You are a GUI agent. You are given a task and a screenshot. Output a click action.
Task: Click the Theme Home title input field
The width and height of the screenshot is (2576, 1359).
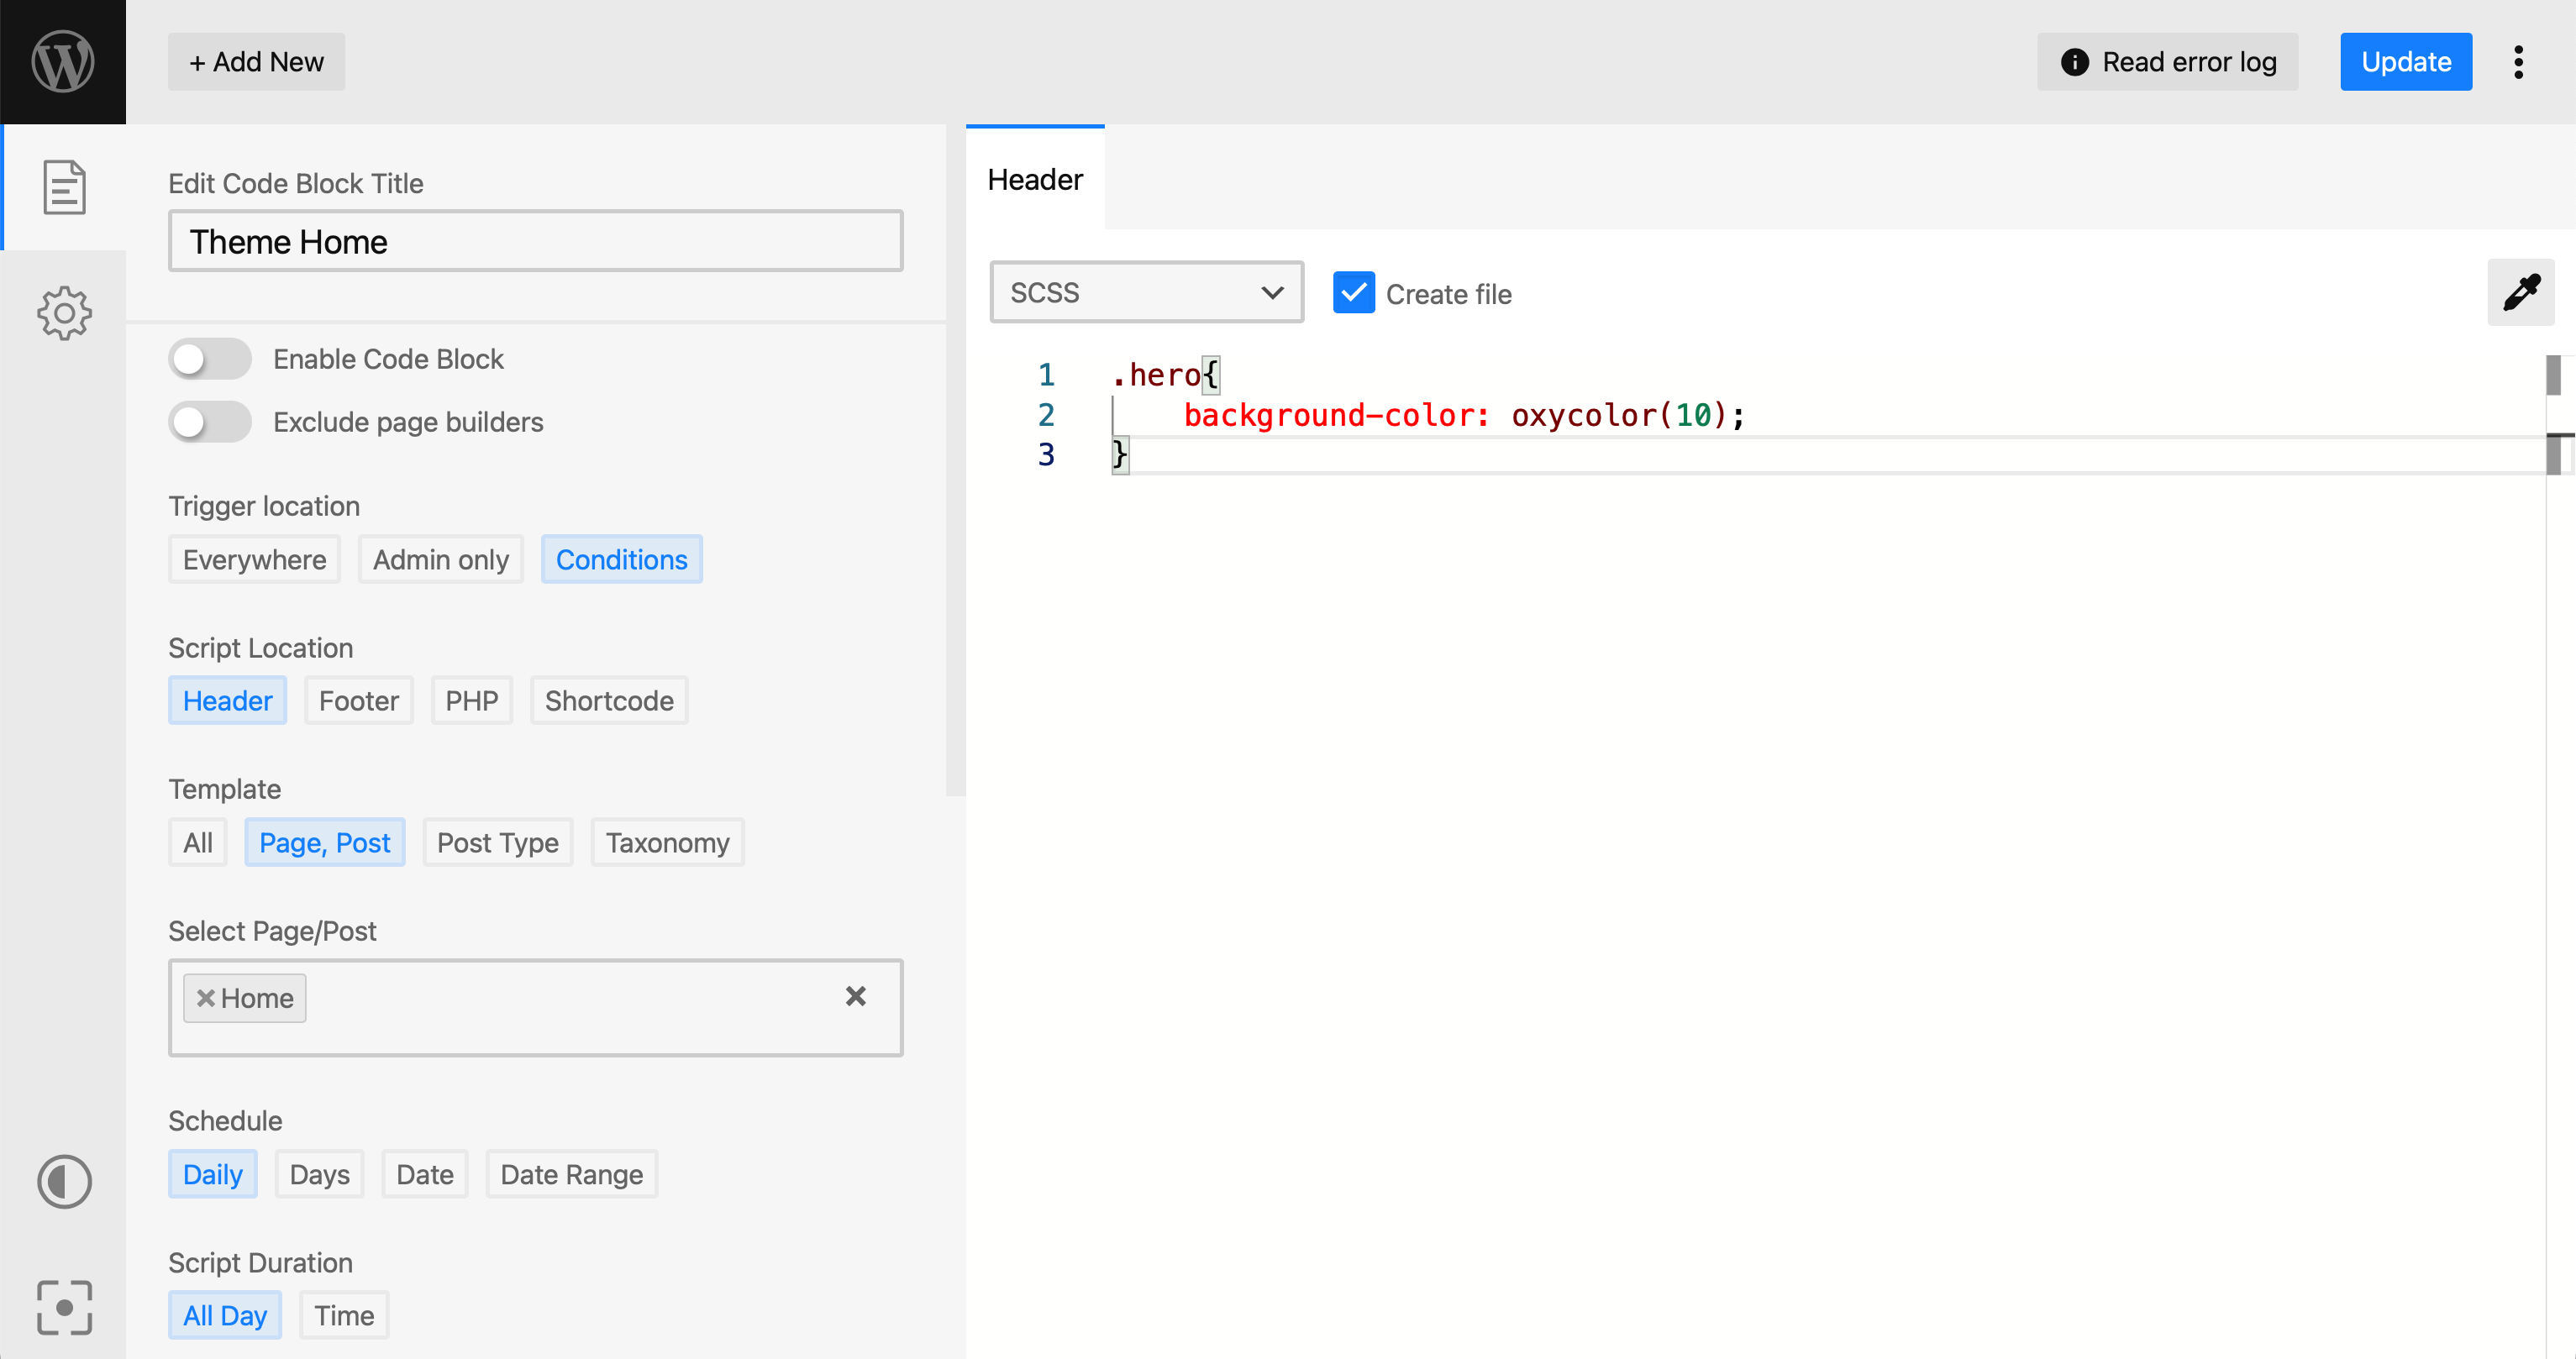pos(536,241)
